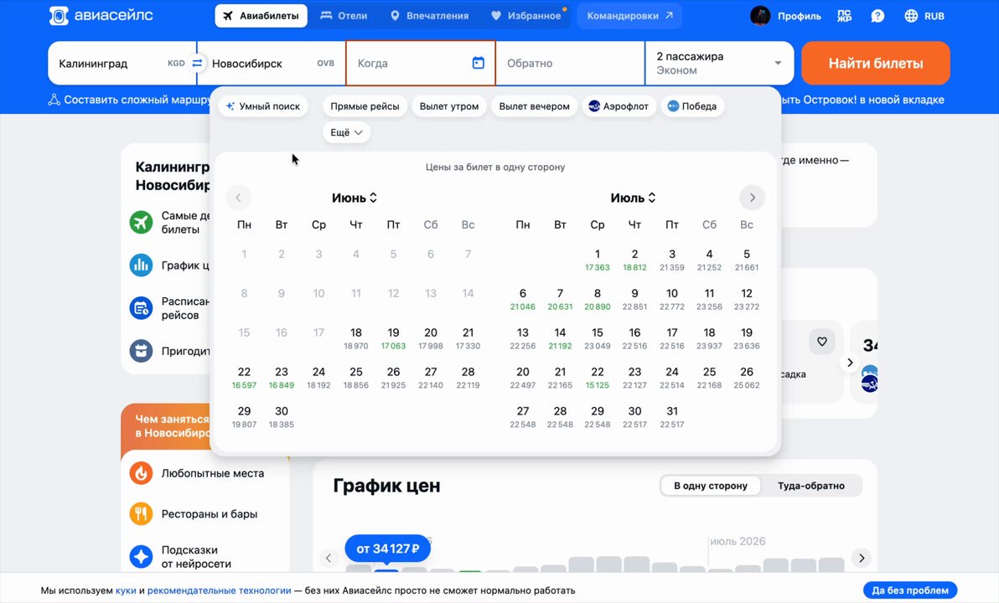Toggle the Вылет утром filter chip
The image size is (999, 603).
pyautogui.click(x=449, y=106)
